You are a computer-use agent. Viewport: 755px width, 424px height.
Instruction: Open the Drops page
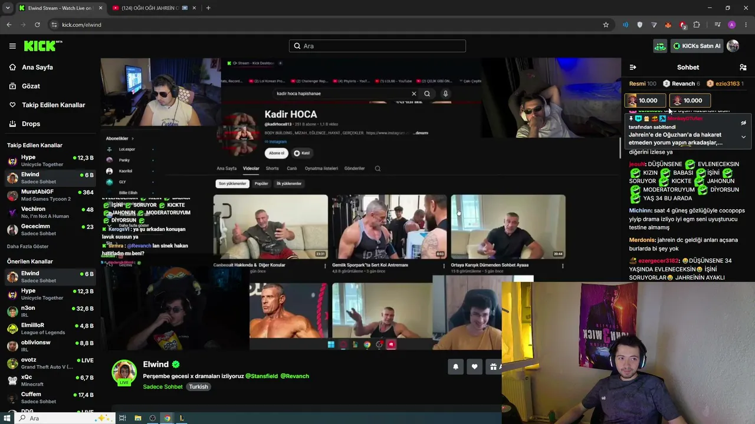31,124
